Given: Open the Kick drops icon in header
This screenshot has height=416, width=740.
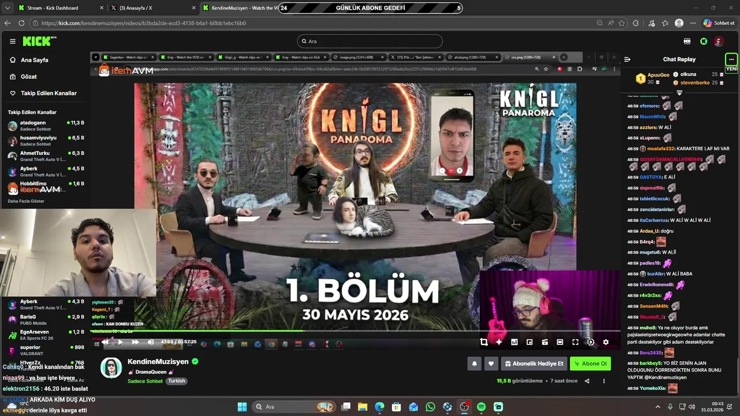Looking at the screenshot, I should [x=687, y=42].
